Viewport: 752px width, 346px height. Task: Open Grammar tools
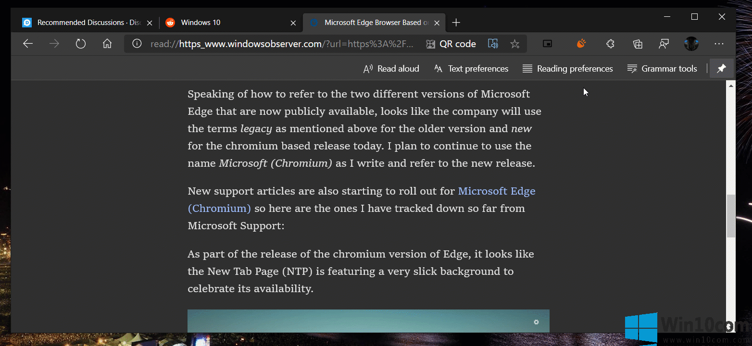click(x=663, y=69)
